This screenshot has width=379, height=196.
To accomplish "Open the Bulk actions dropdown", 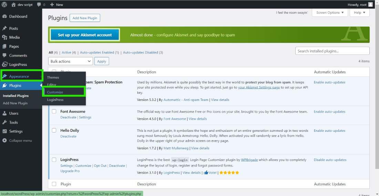I will pyautogui.click(x=71, y=61).
